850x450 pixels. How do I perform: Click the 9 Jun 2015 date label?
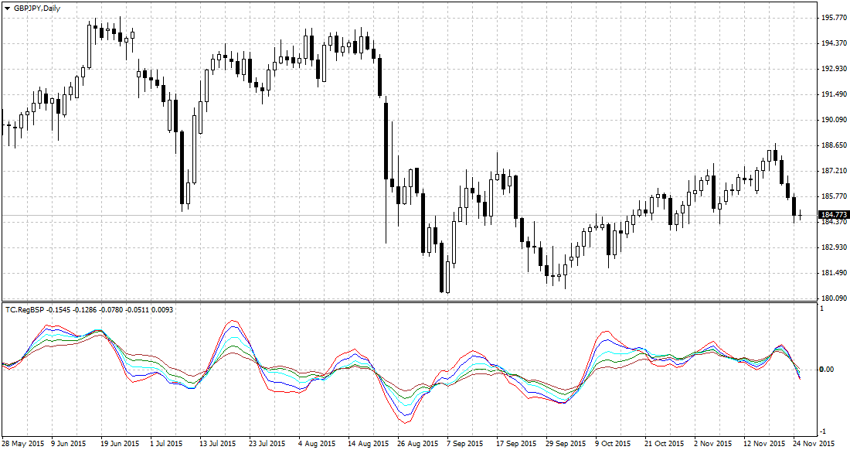point(68,444)
